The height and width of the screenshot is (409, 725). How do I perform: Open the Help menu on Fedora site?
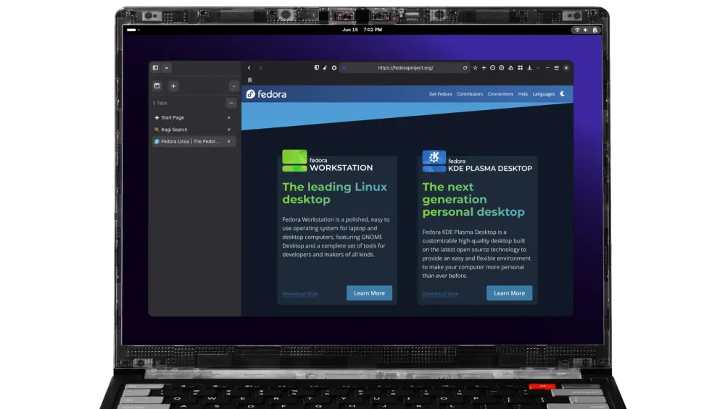(x=523, y=94)
